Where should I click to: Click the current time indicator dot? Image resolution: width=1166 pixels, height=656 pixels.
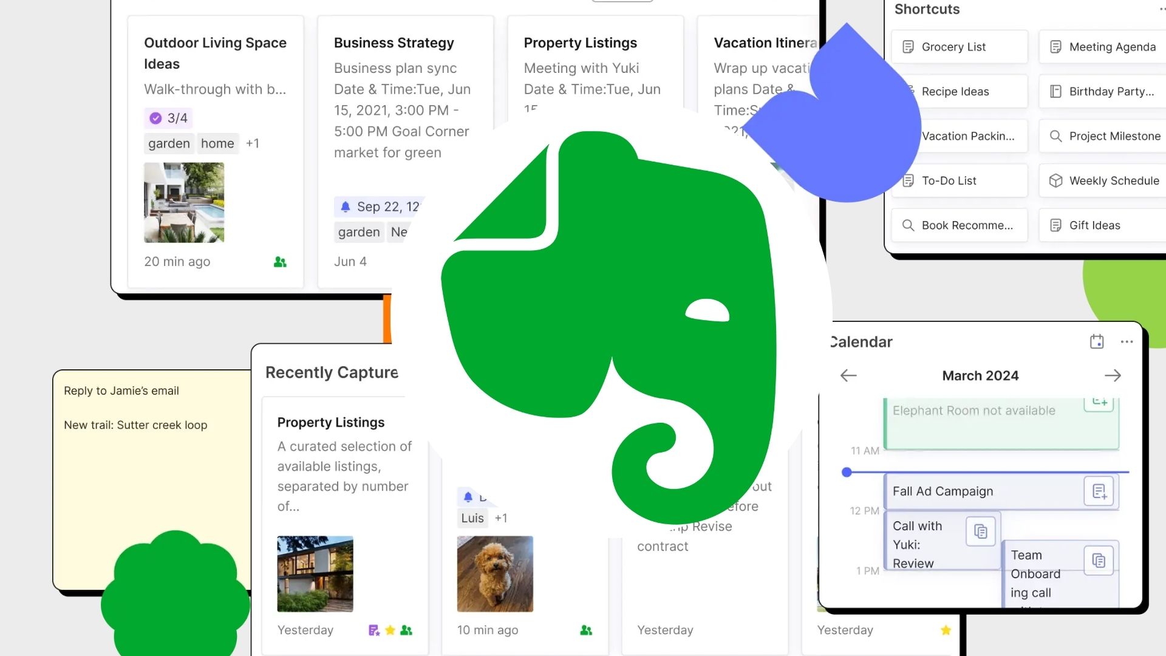847,472
